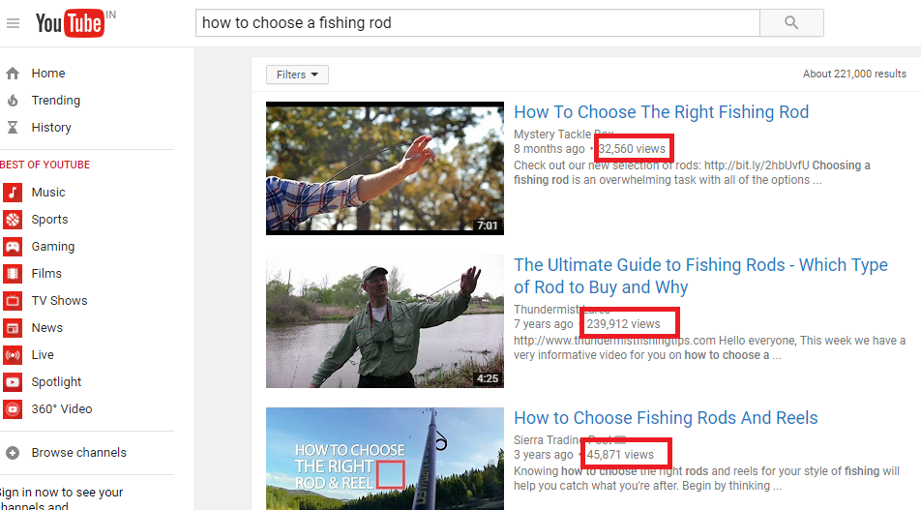Click the Music note icon
Screen dimensions: 921x510
13,193
